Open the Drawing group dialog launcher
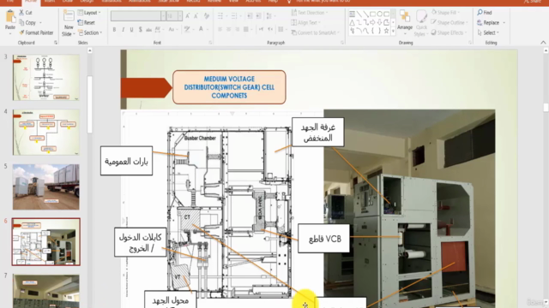 point(470,43)
